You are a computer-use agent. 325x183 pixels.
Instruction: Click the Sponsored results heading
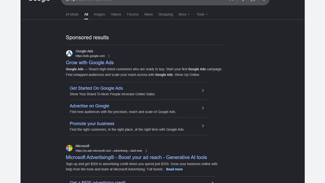(87, 37)
